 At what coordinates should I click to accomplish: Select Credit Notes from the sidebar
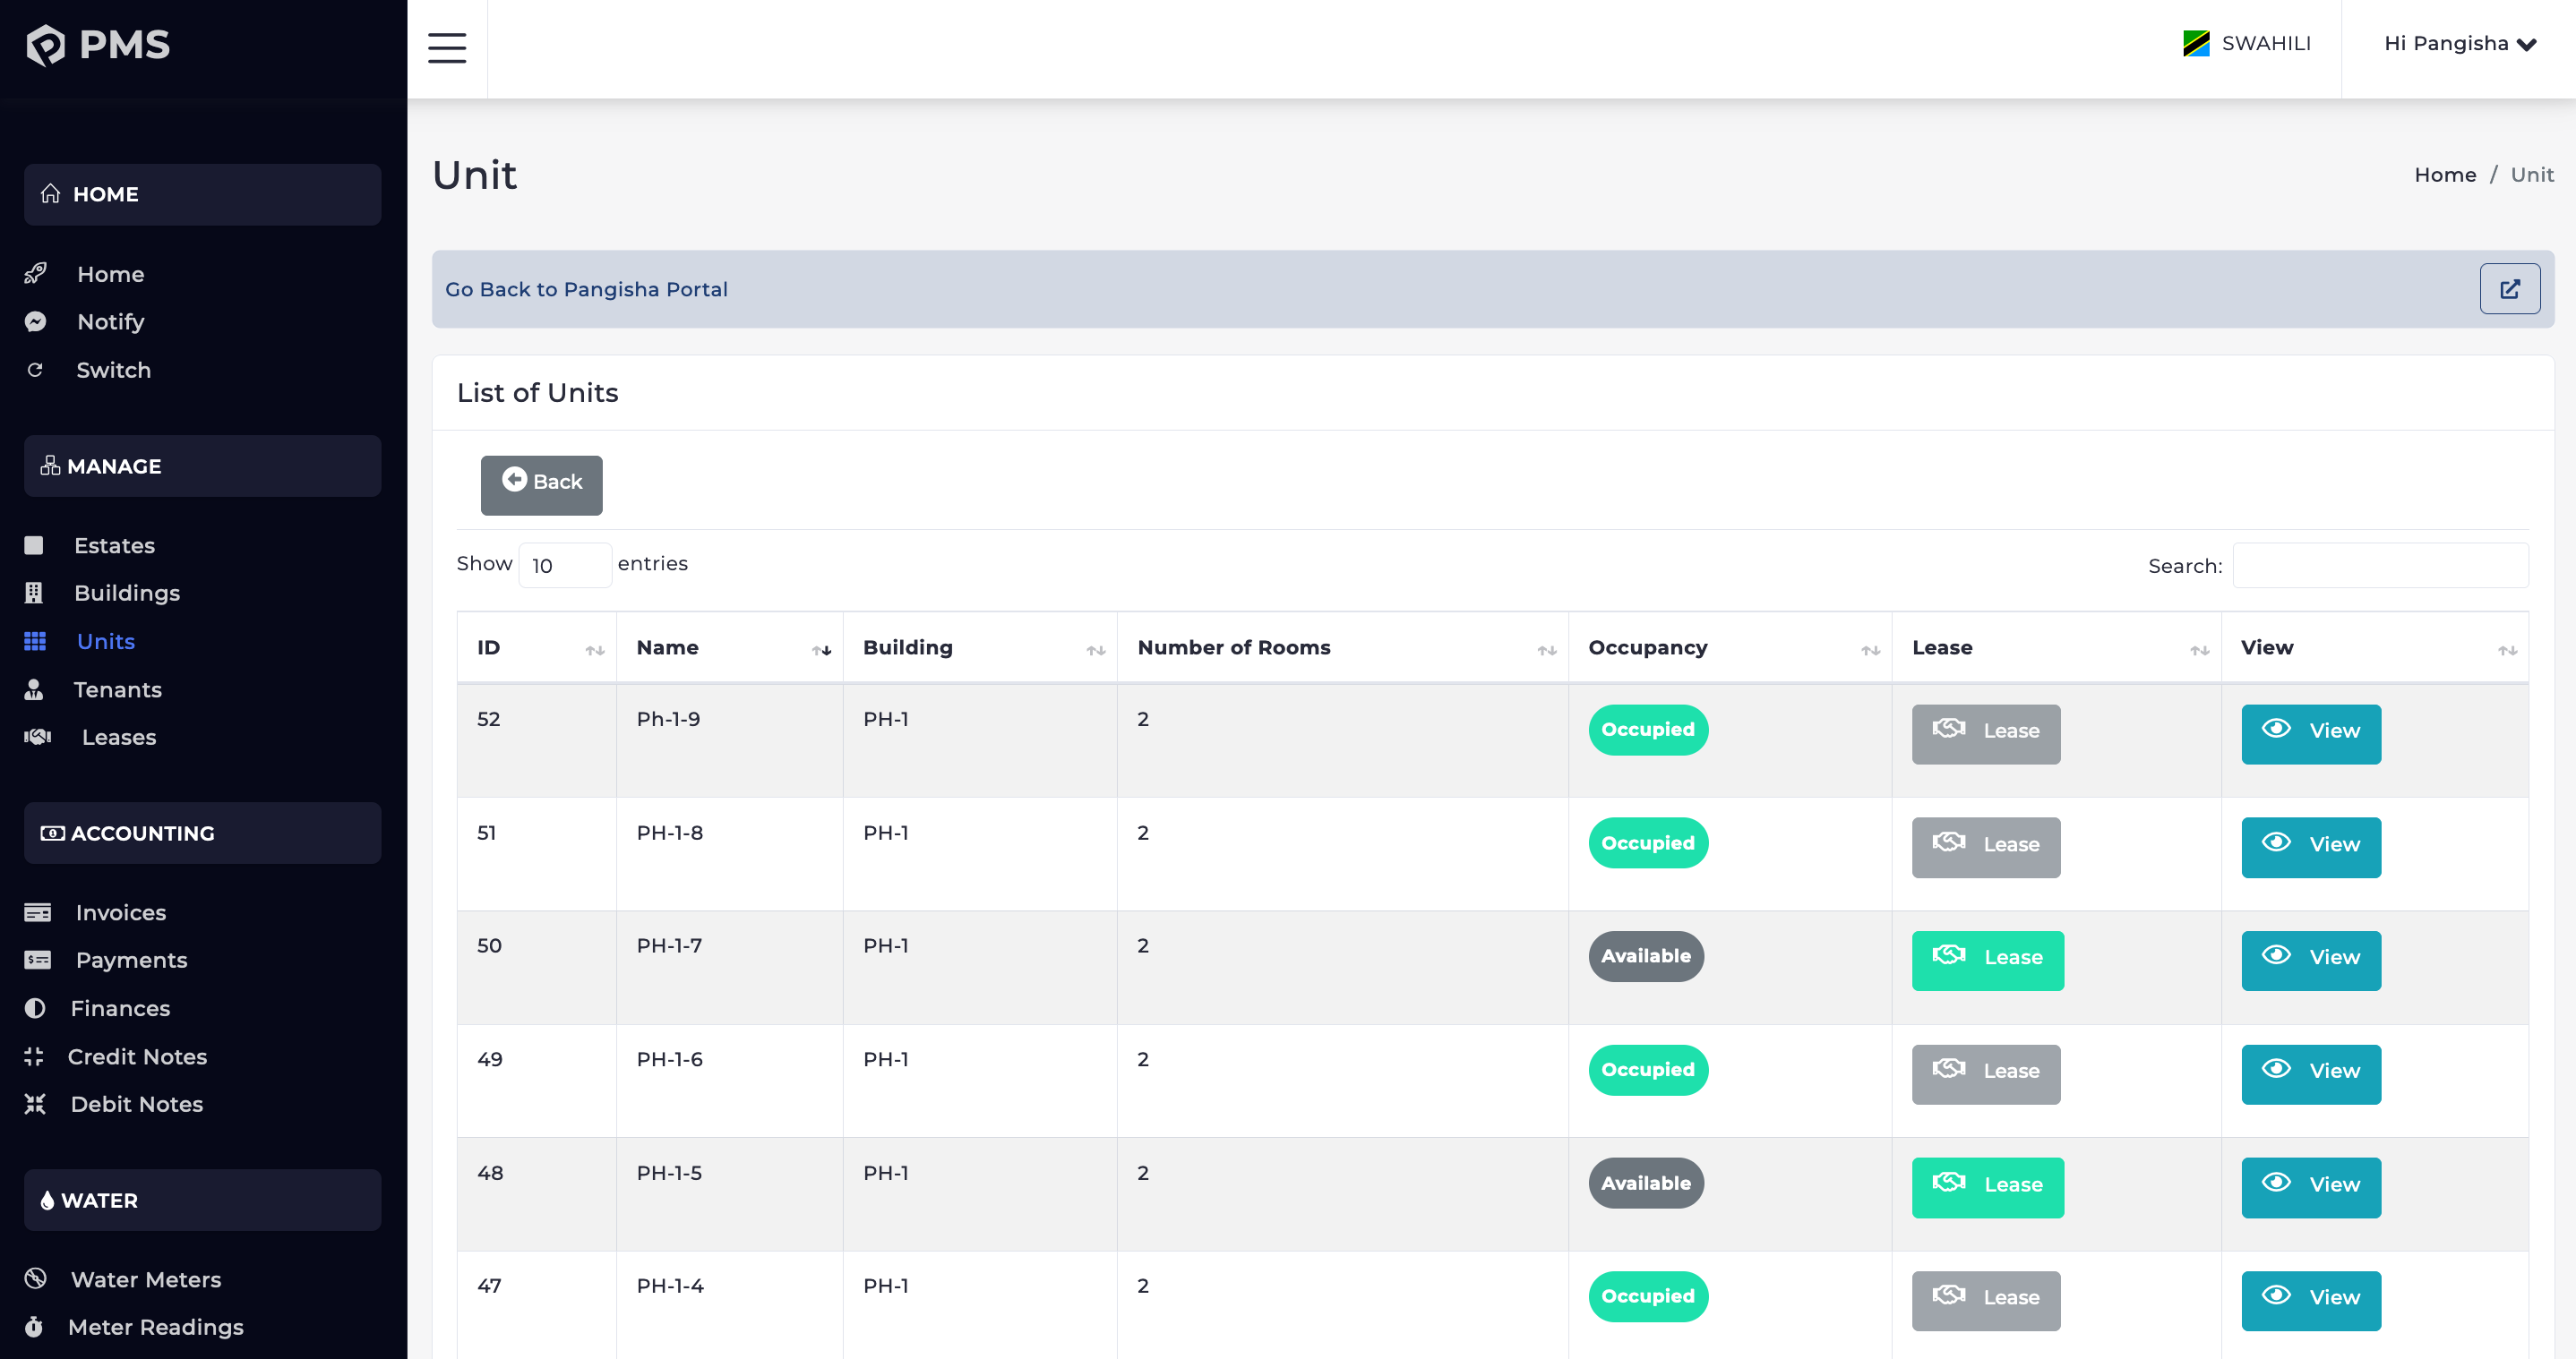point(137,1056)
